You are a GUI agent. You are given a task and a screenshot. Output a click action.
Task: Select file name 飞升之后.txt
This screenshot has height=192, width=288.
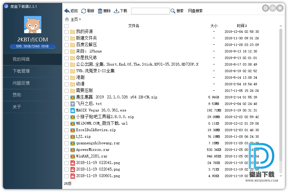(89, 104)
